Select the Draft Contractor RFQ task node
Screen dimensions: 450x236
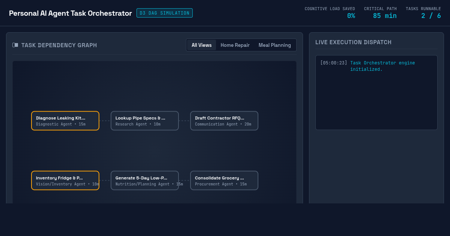[x=224, y=121]
